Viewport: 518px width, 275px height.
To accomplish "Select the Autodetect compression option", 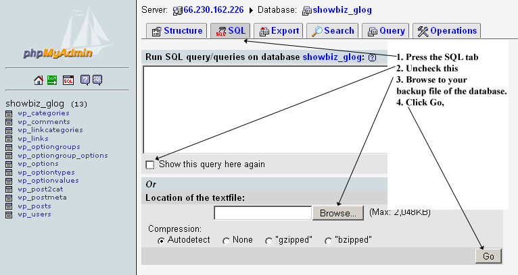I will pyautogui.click(x=160, y=241).
